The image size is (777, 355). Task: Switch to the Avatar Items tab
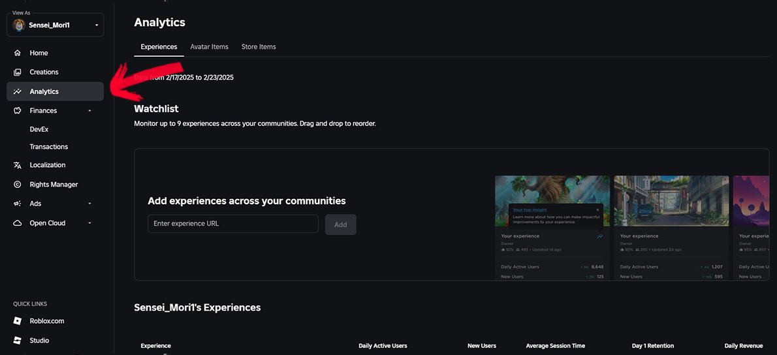(x=209, y=47)
